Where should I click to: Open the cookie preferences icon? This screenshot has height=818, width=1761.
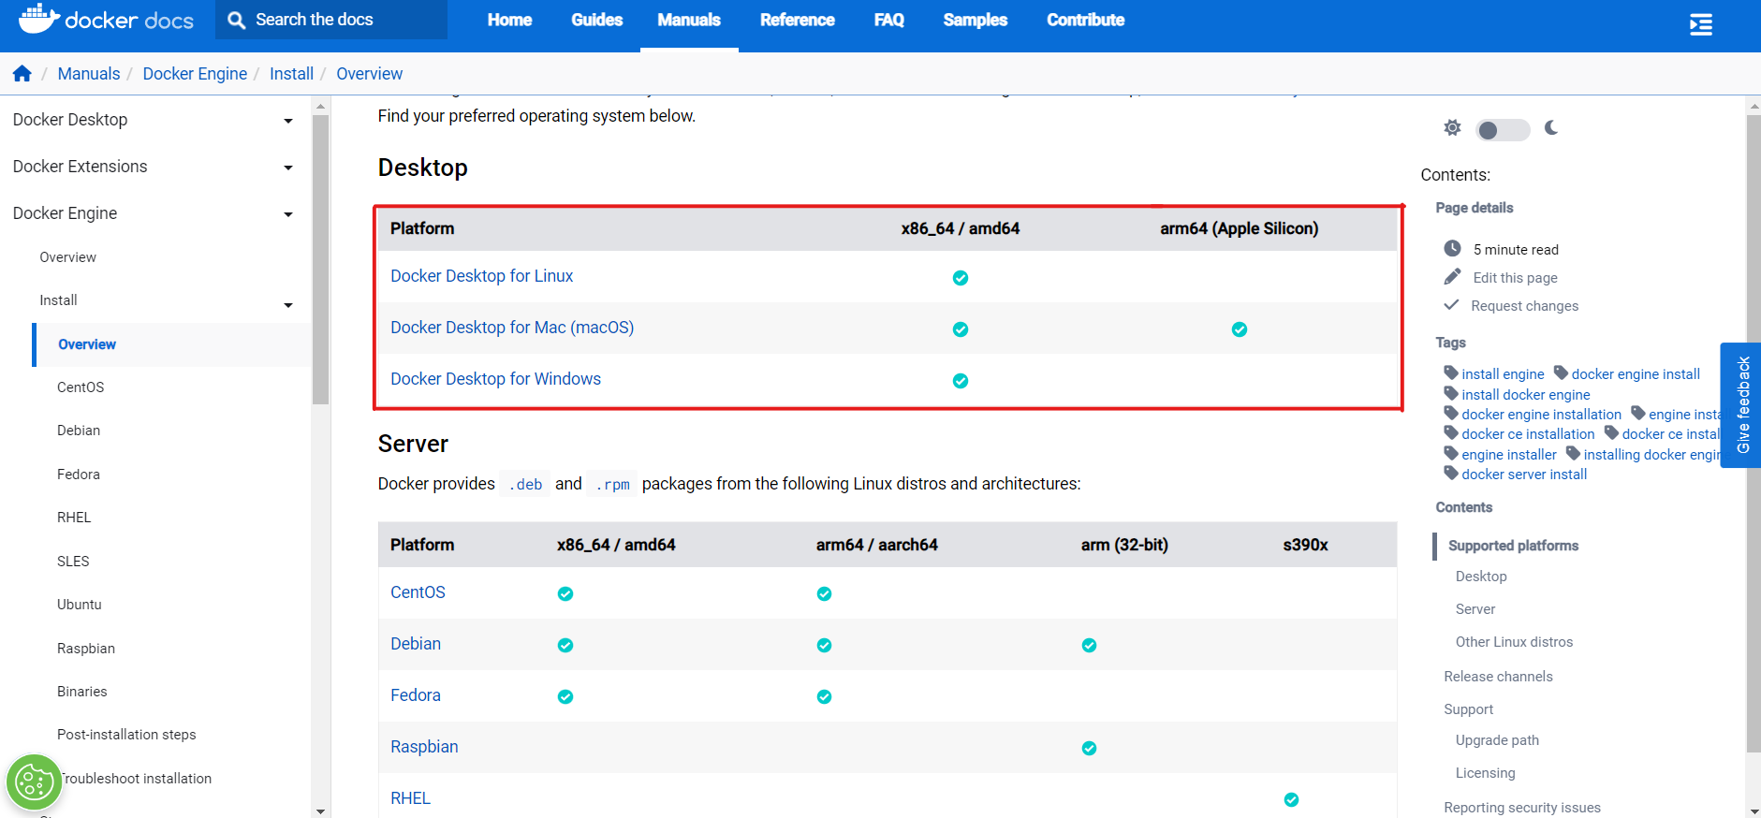pos(34,781)
